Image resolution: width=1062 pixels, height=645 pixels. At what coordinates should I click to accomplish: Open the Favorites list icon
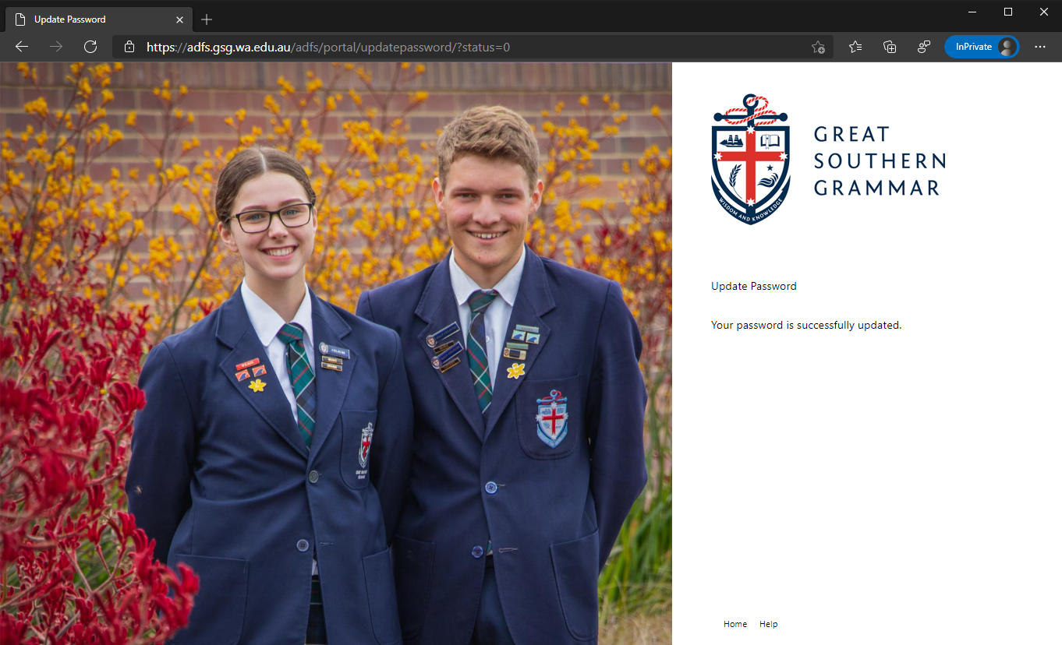[x=855, y=47]
